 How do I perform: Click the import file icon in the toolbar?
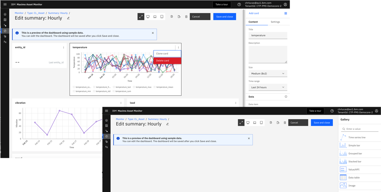172,16
